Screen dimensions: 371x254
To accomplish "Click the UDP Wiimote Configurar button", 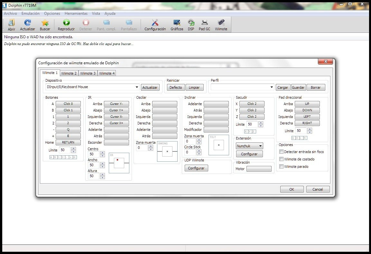I will pyautogui.click(x=196, y=168).
